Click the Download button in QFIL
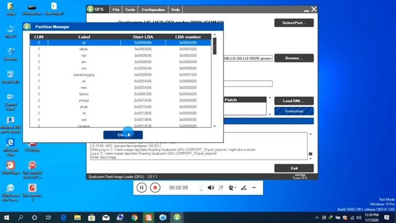 pyautogui.click(x=294, y=111)
